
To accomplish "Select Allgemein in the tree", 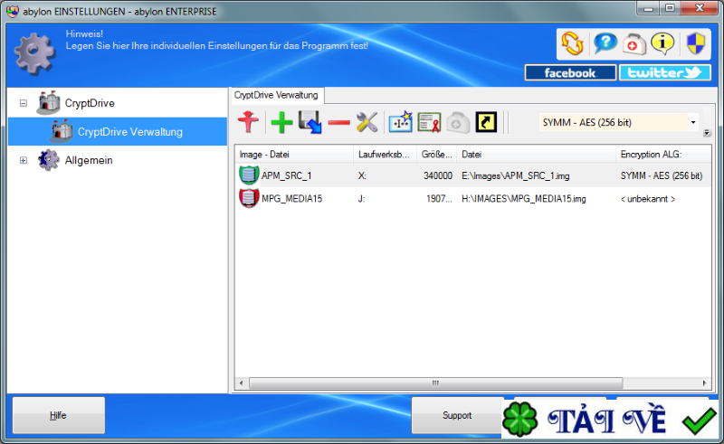I will pyautogui.click(x=89, y=160).
